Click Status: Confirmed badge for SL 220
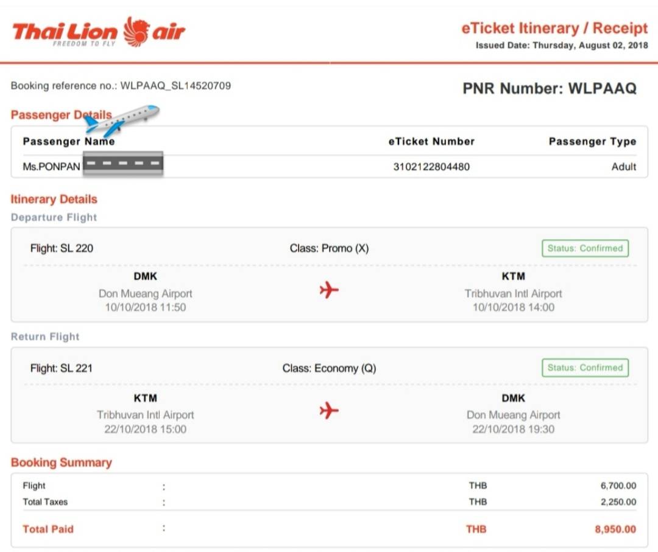The width and height of the screenshot is (658, 552). coord(585,248)
